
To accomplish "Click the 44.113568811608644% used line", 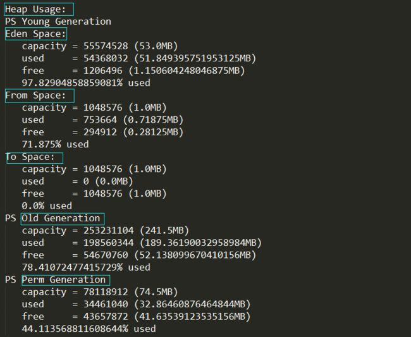I will coord(89,329).
